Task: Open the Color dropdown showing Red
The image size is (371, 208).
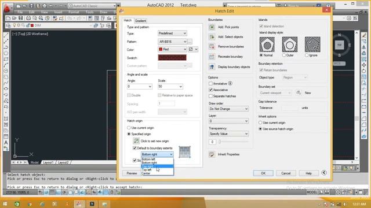Action: 172,49
